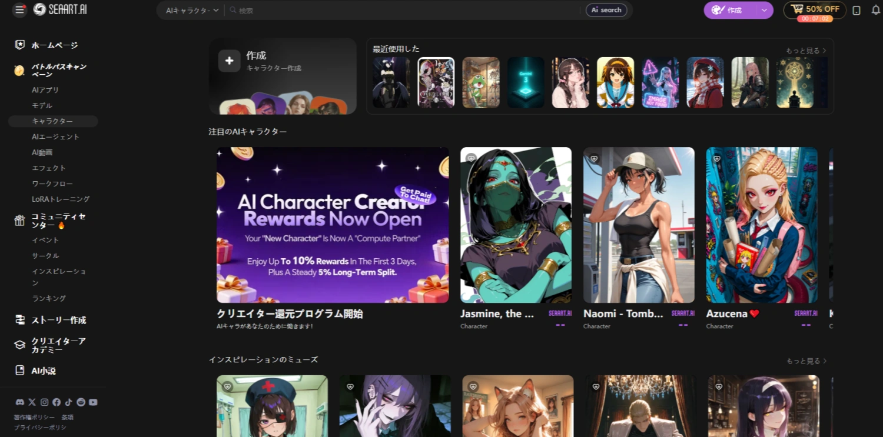
Task: Open the hamburger menu icon
Action: 19,9
